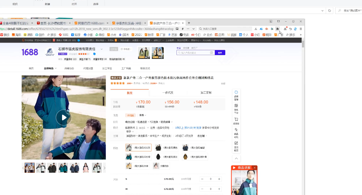Play the product video on main image
The height and width of the screenshot is (195, 362).
click(63, 118)
